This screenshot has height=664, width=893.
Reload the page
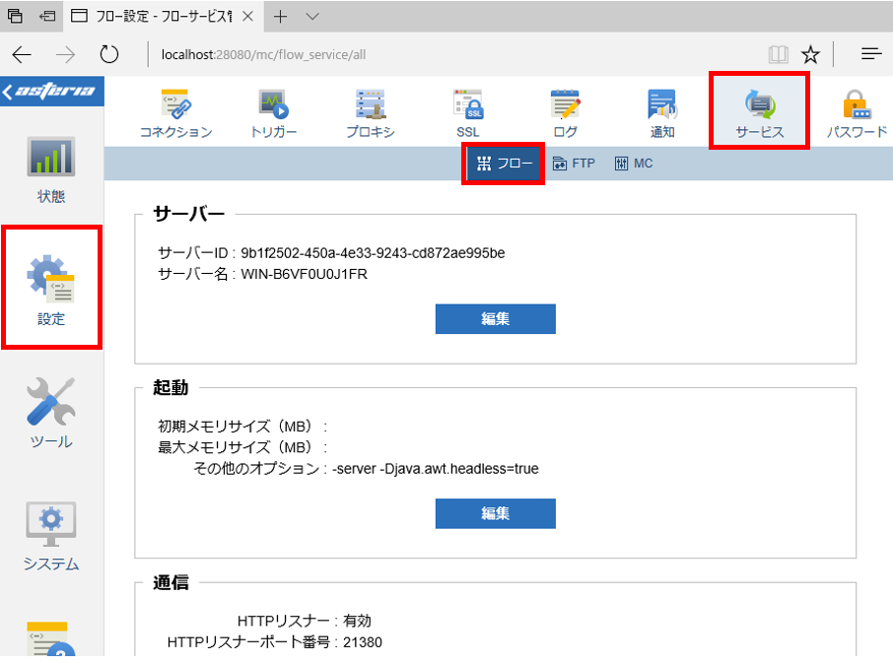coord(108,54)
